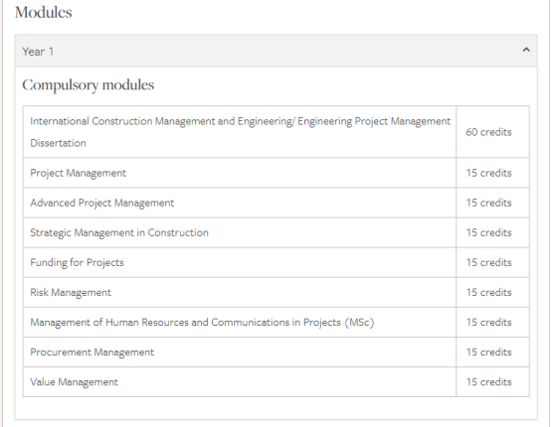Click 15 credits beside Funding for Projects
This screenshot has height=427, width=551.
[x=488, y=262]
